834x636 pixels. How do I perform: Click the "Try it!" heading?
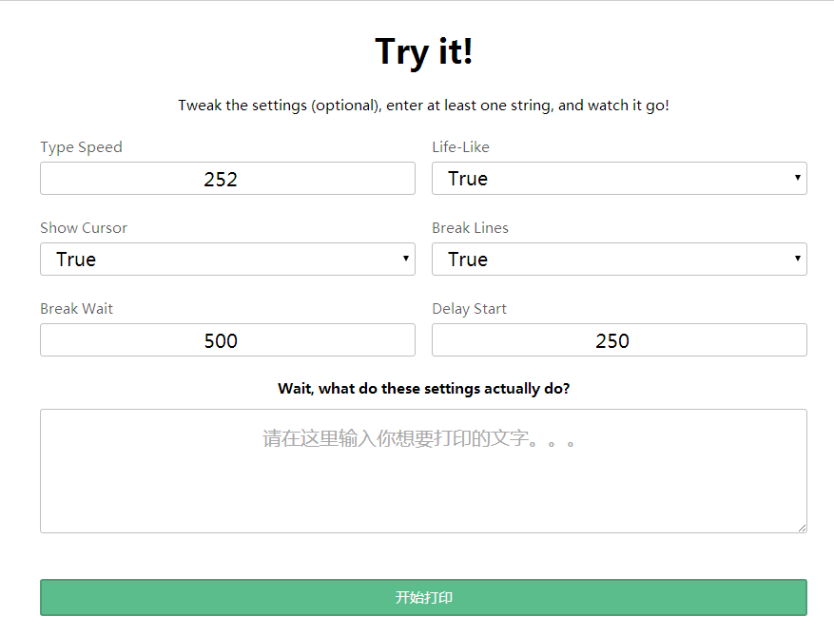click(423, 52)
